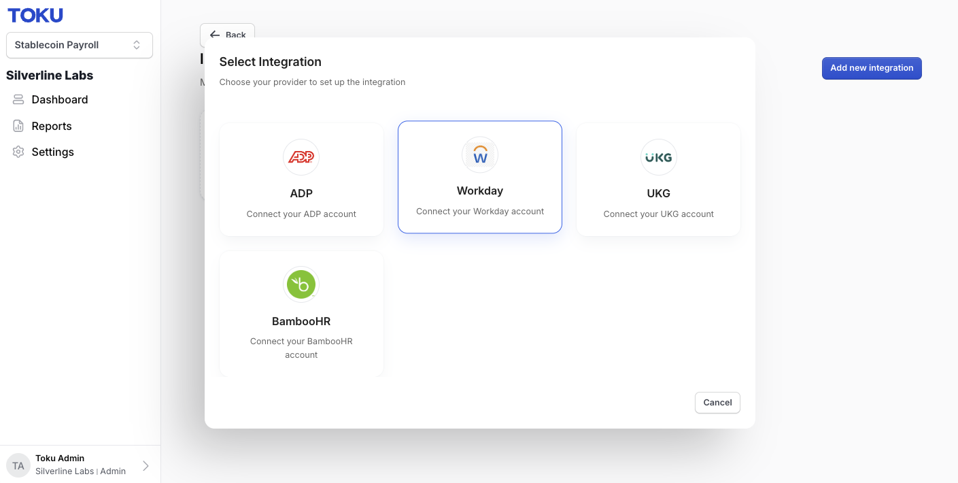Click the Workday logo icon
958x483 pixels.
click(480, 155)
